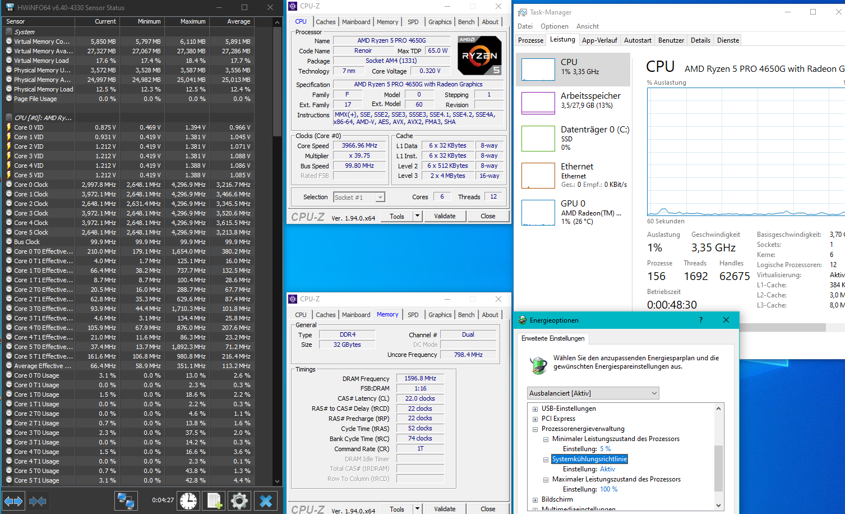Start logging with HWiNFO log file icon
This screenshot has height=514, width=845.
pos(214,501)
